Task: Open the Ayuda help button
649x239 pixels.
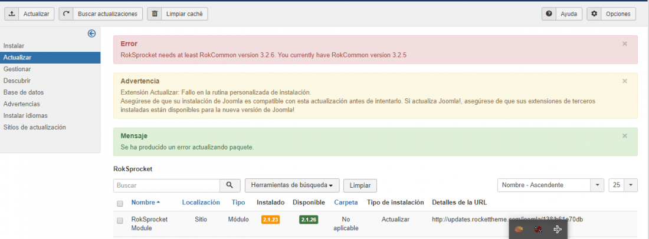Action: (x=562, y=14)
